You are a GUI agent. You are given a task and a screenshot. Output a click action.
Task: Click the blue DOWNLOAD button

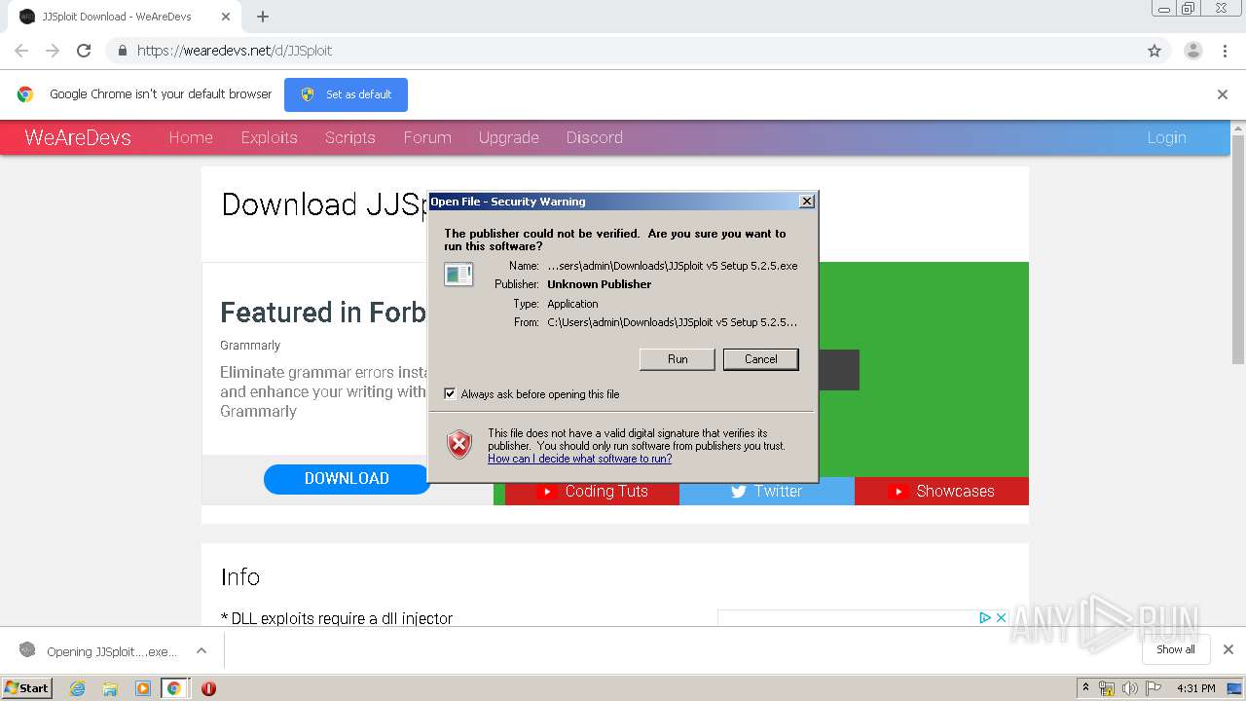pyautogui.click(x=347, y=478)
